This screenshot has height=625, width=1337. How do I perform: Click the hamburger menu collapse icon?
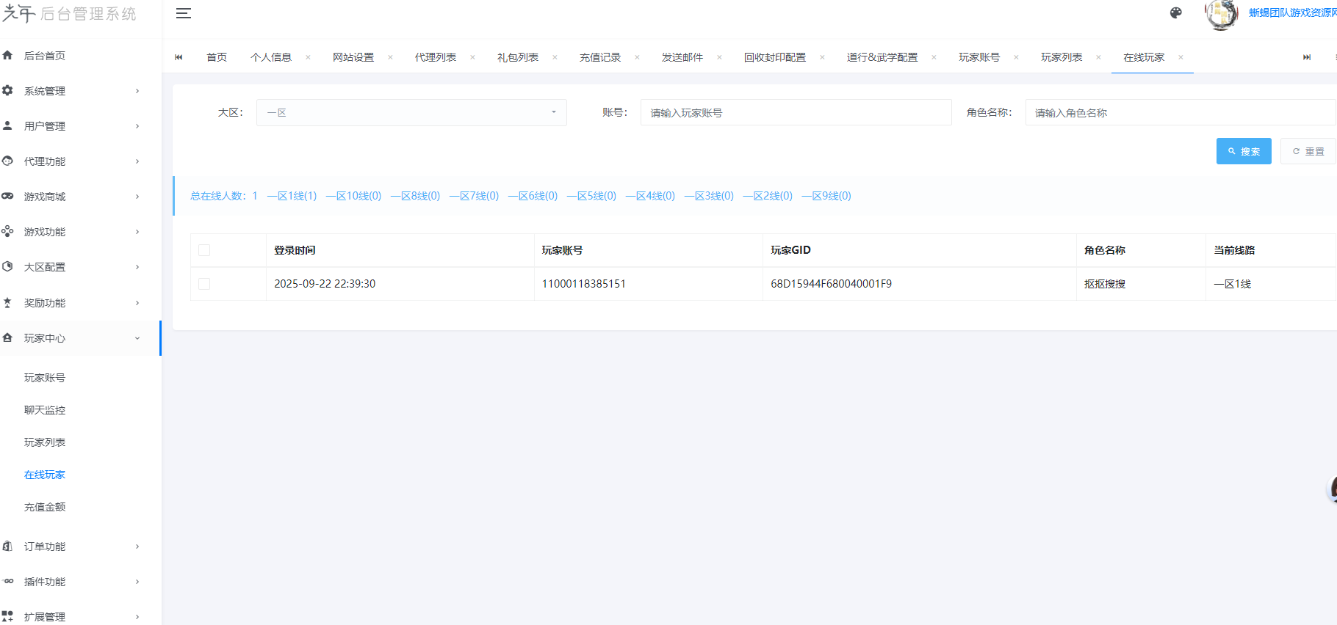pos(184,13)
